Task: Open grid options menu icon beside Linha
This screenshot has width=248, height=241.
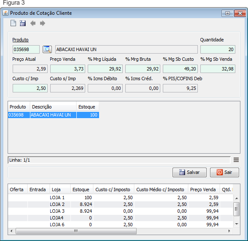Action: click(236, 160)
